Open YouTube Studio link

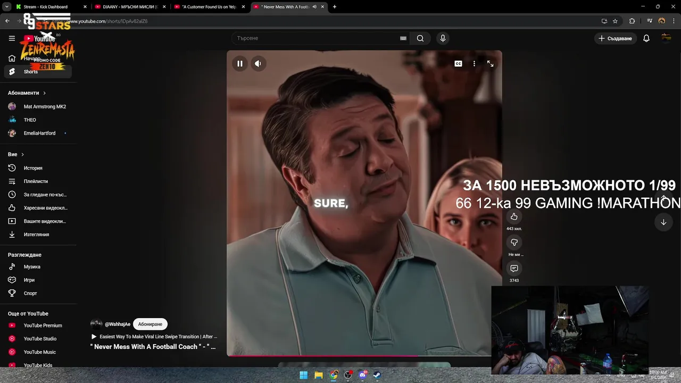pyautogui.click(x=38, y=339)
